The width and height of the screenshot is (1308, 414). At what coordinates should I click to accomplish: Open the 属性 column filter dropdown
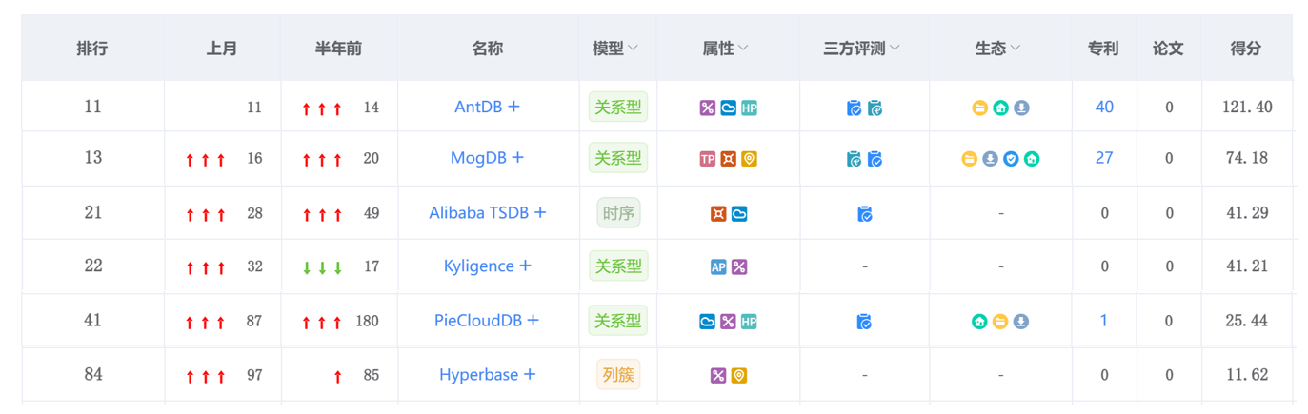(743, 49)
